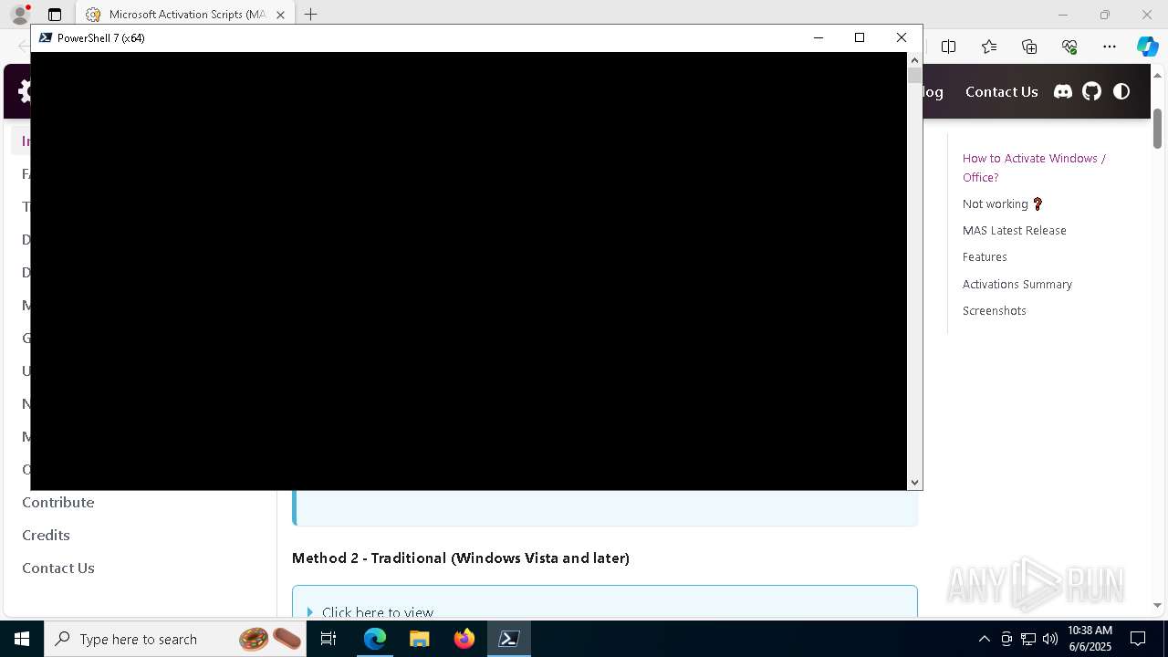The height and width of the screenshot is (657, 1168).
Task: Open Contribute in left sidebar
Action: [57, 503]
